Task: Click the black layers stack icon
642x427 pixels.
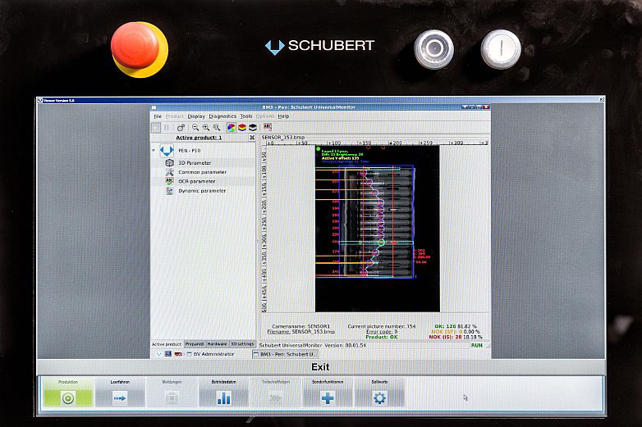Action: (253, 128)
